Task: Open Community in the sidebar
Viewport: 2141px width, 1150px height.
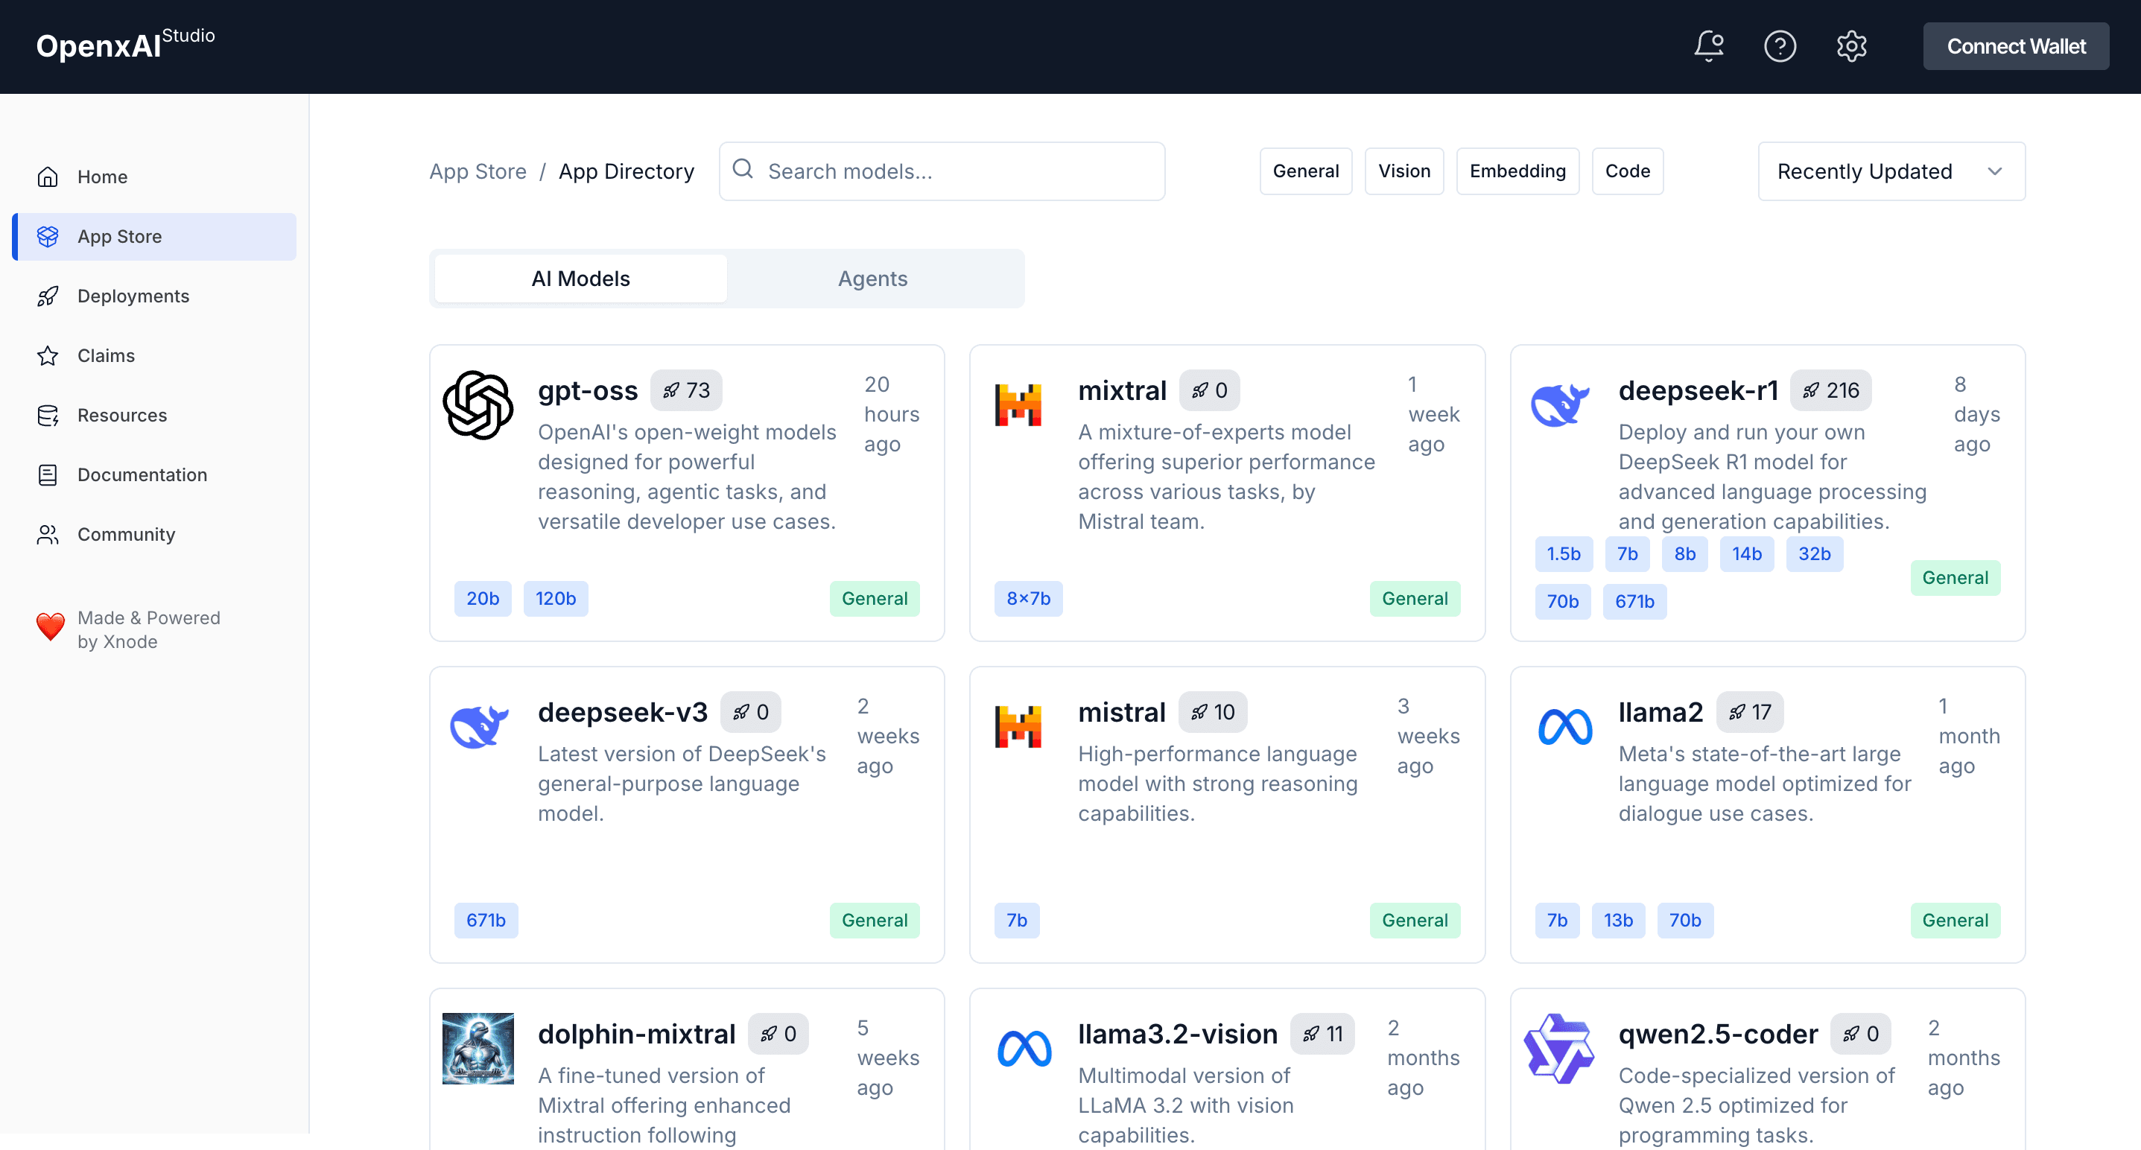Action: [x=155, y=534]
